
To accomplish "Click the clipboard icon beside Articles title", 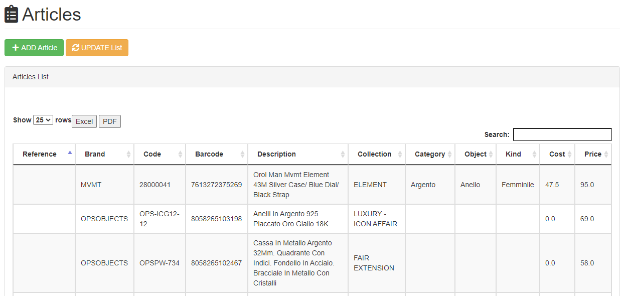I will coord(12,15).
